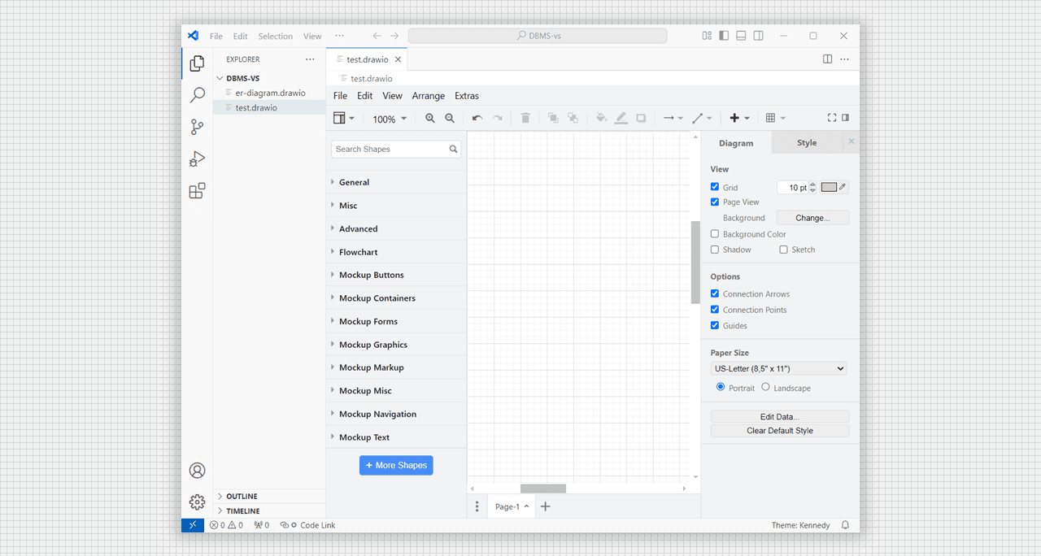
Task: Open the Accounts menu icon
Action: coord(197,471)
